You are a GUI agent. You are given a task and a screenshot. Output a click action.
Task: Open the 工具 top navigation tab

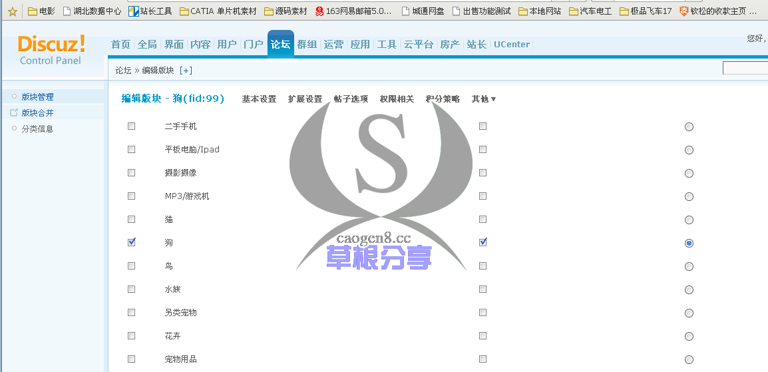(387, 45)
